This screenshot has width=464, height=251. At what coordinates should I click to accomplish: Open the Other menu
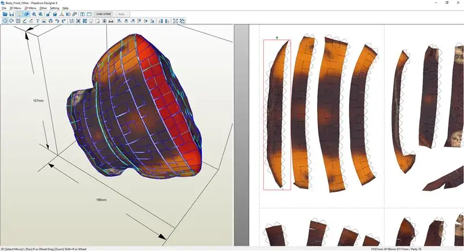pyautogui.click(x=43, y=8)
